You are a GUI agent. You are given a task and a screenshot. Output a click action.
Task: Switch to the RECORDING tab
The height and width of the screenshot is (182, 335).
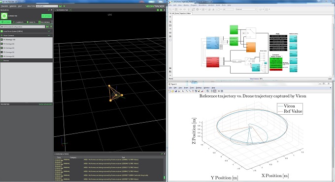[44, 22]
